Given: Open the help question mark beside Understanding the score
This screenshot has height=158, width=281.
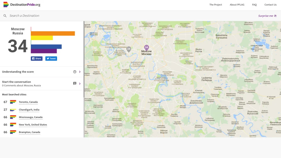Looking at the screenshot, I should pos(74,72).
